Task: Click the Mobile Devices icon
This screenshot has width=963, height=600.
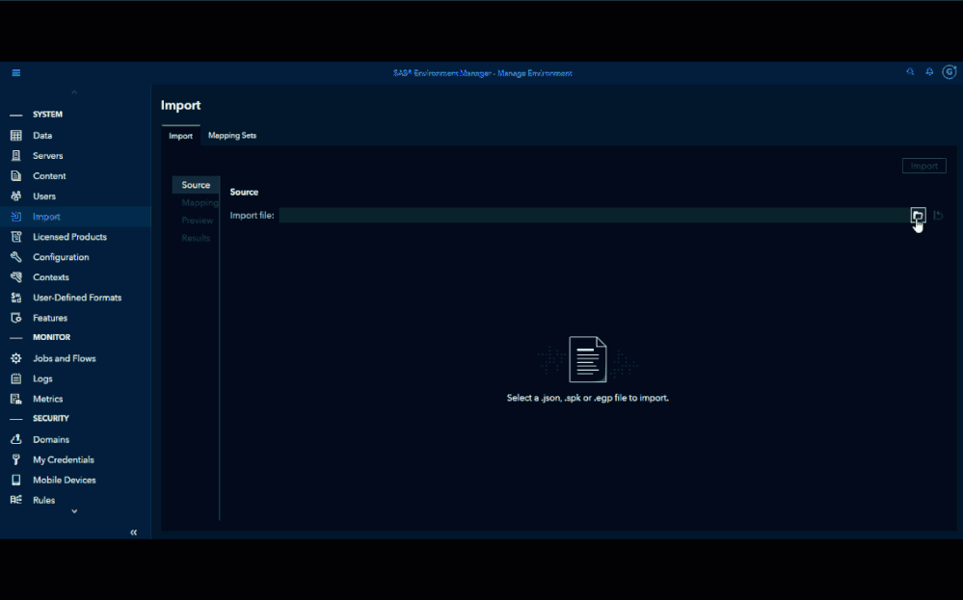Action: click(16, 480)
